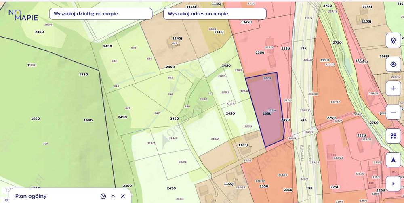The width and height of the screenshot is (404, 203).
Task: Select the highlighted parcel 327/4
Action: click(x=265, y=109)
